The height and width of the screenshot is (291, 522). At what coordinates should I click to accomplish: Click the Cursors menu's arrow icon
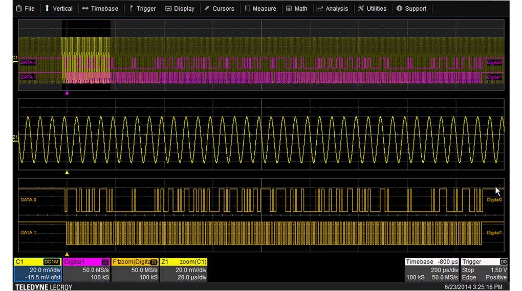click(207, 8)
